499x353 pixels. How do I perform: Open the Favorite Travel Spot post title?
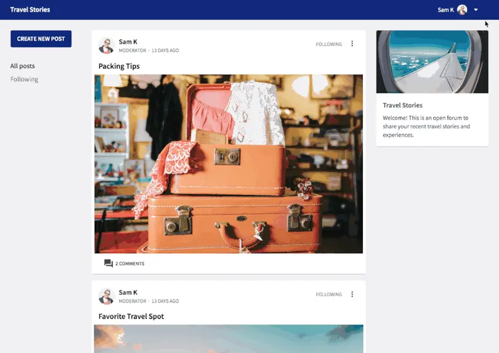click(x=131, y=317)
